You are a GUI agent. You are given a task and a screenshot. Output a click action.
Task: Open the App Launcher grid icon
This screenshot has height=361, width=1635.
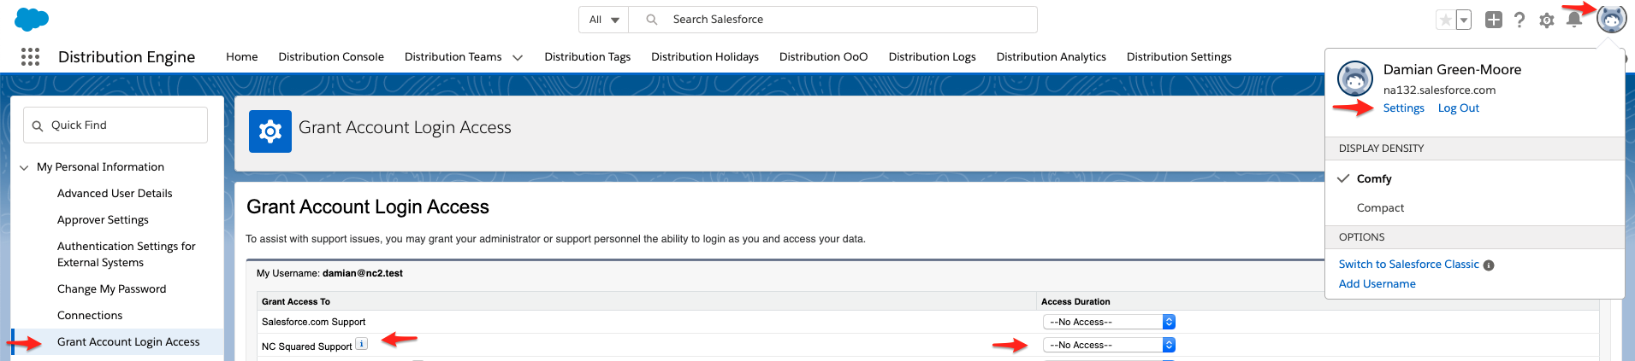coord(30,56)
